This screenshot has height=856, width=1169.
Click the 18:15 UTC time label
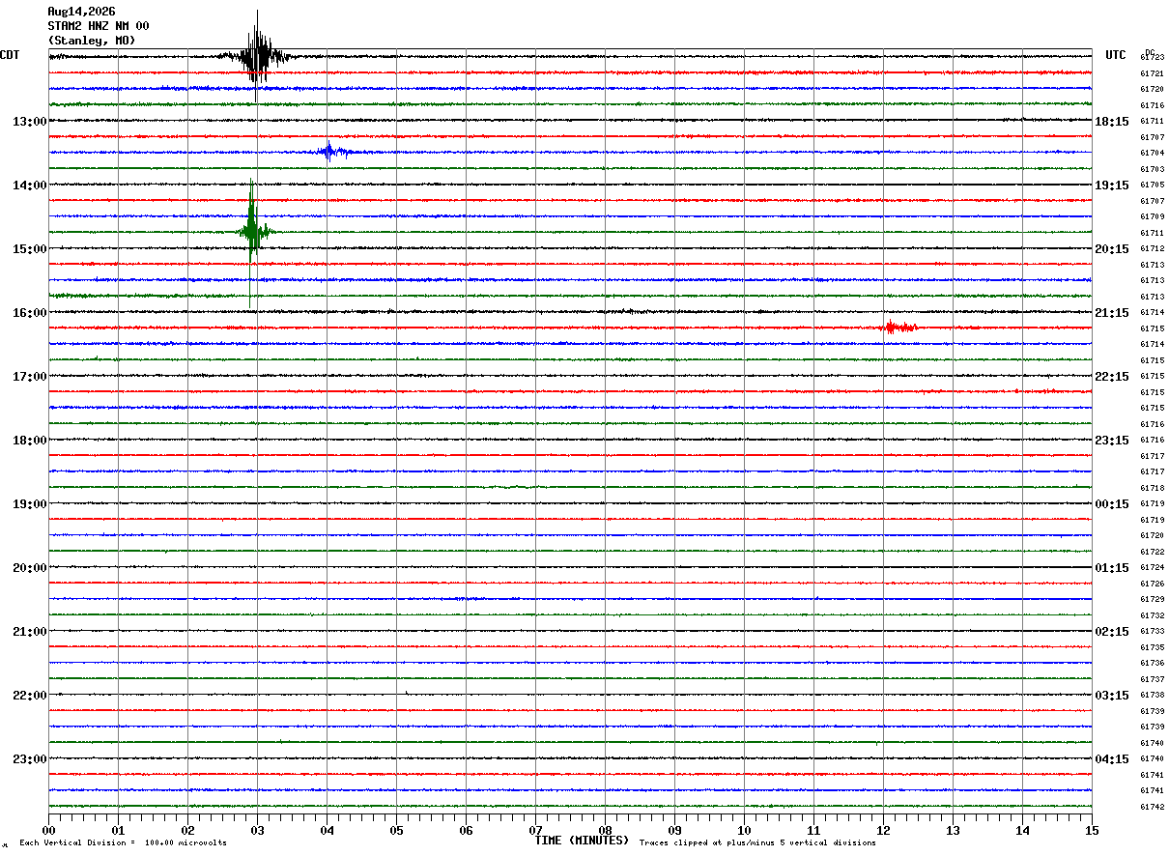pos(1113,122)
